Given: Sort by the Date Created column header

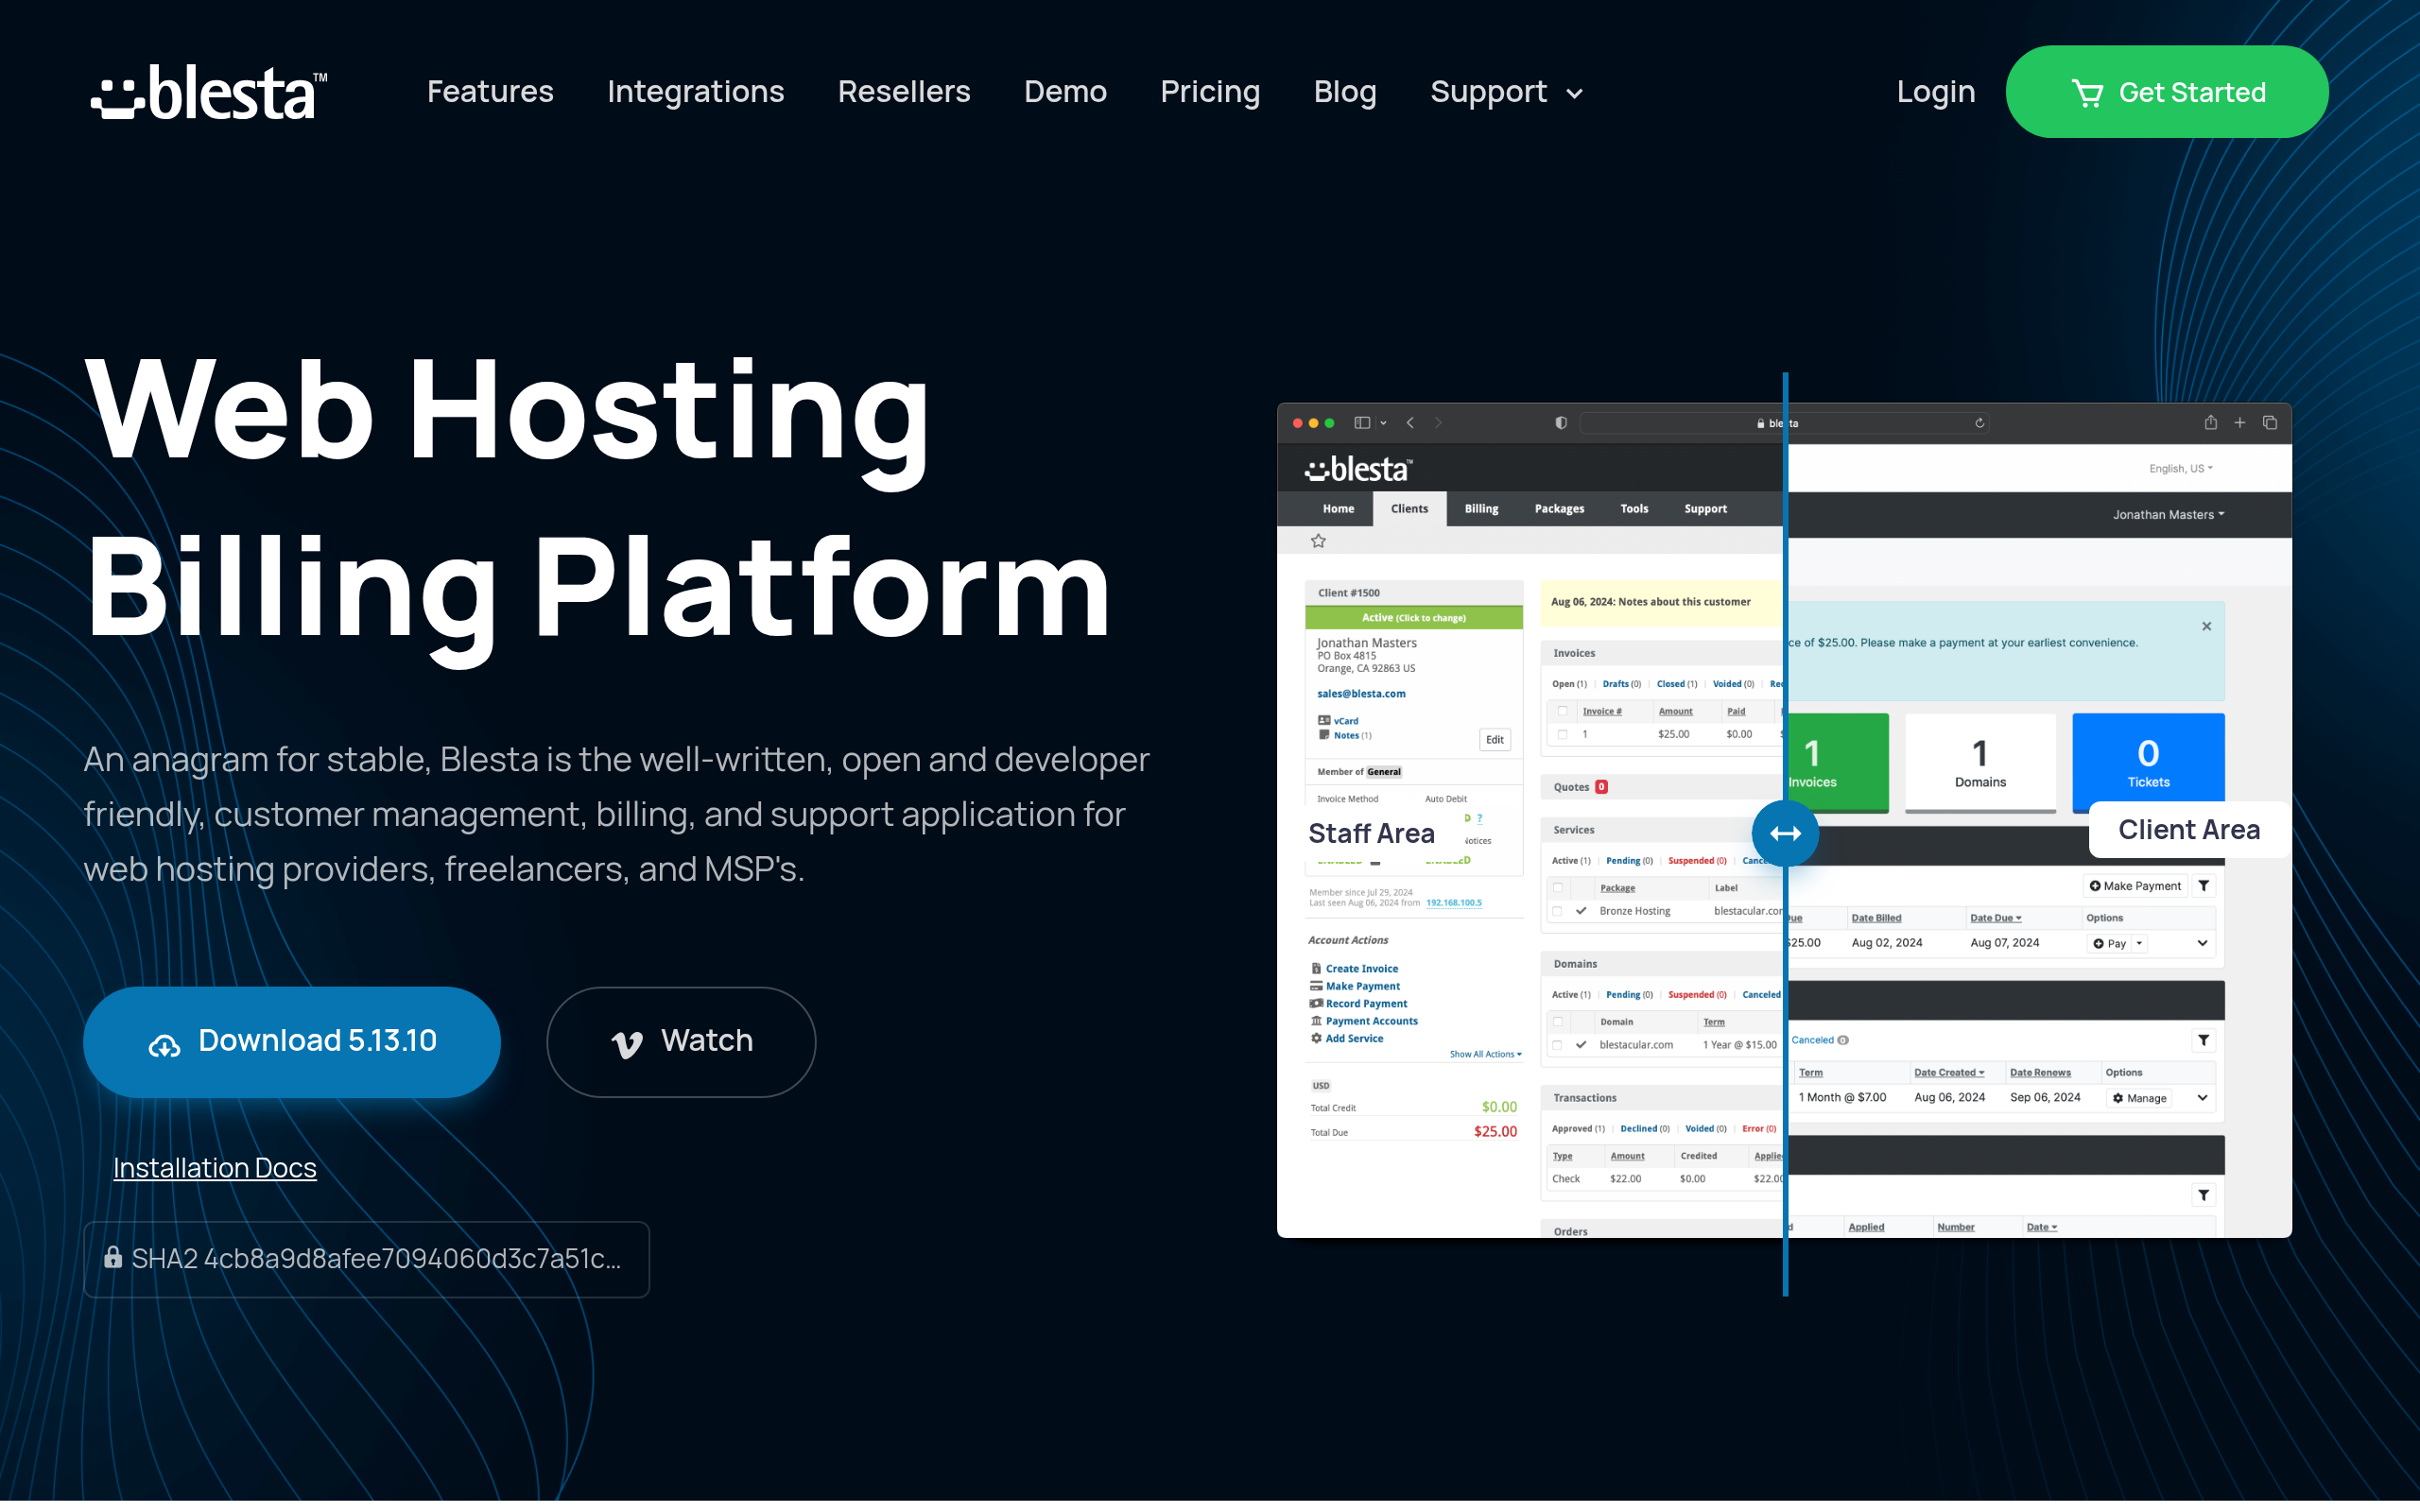Looking at the screenshot, I should coord(1949,1073).
